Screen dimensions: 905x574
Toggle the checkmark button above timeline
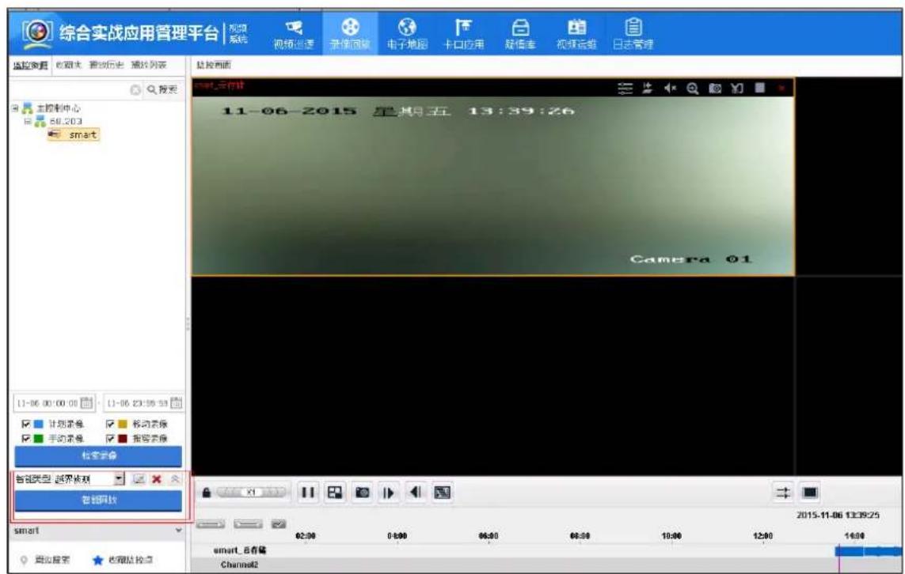(279, 524)
